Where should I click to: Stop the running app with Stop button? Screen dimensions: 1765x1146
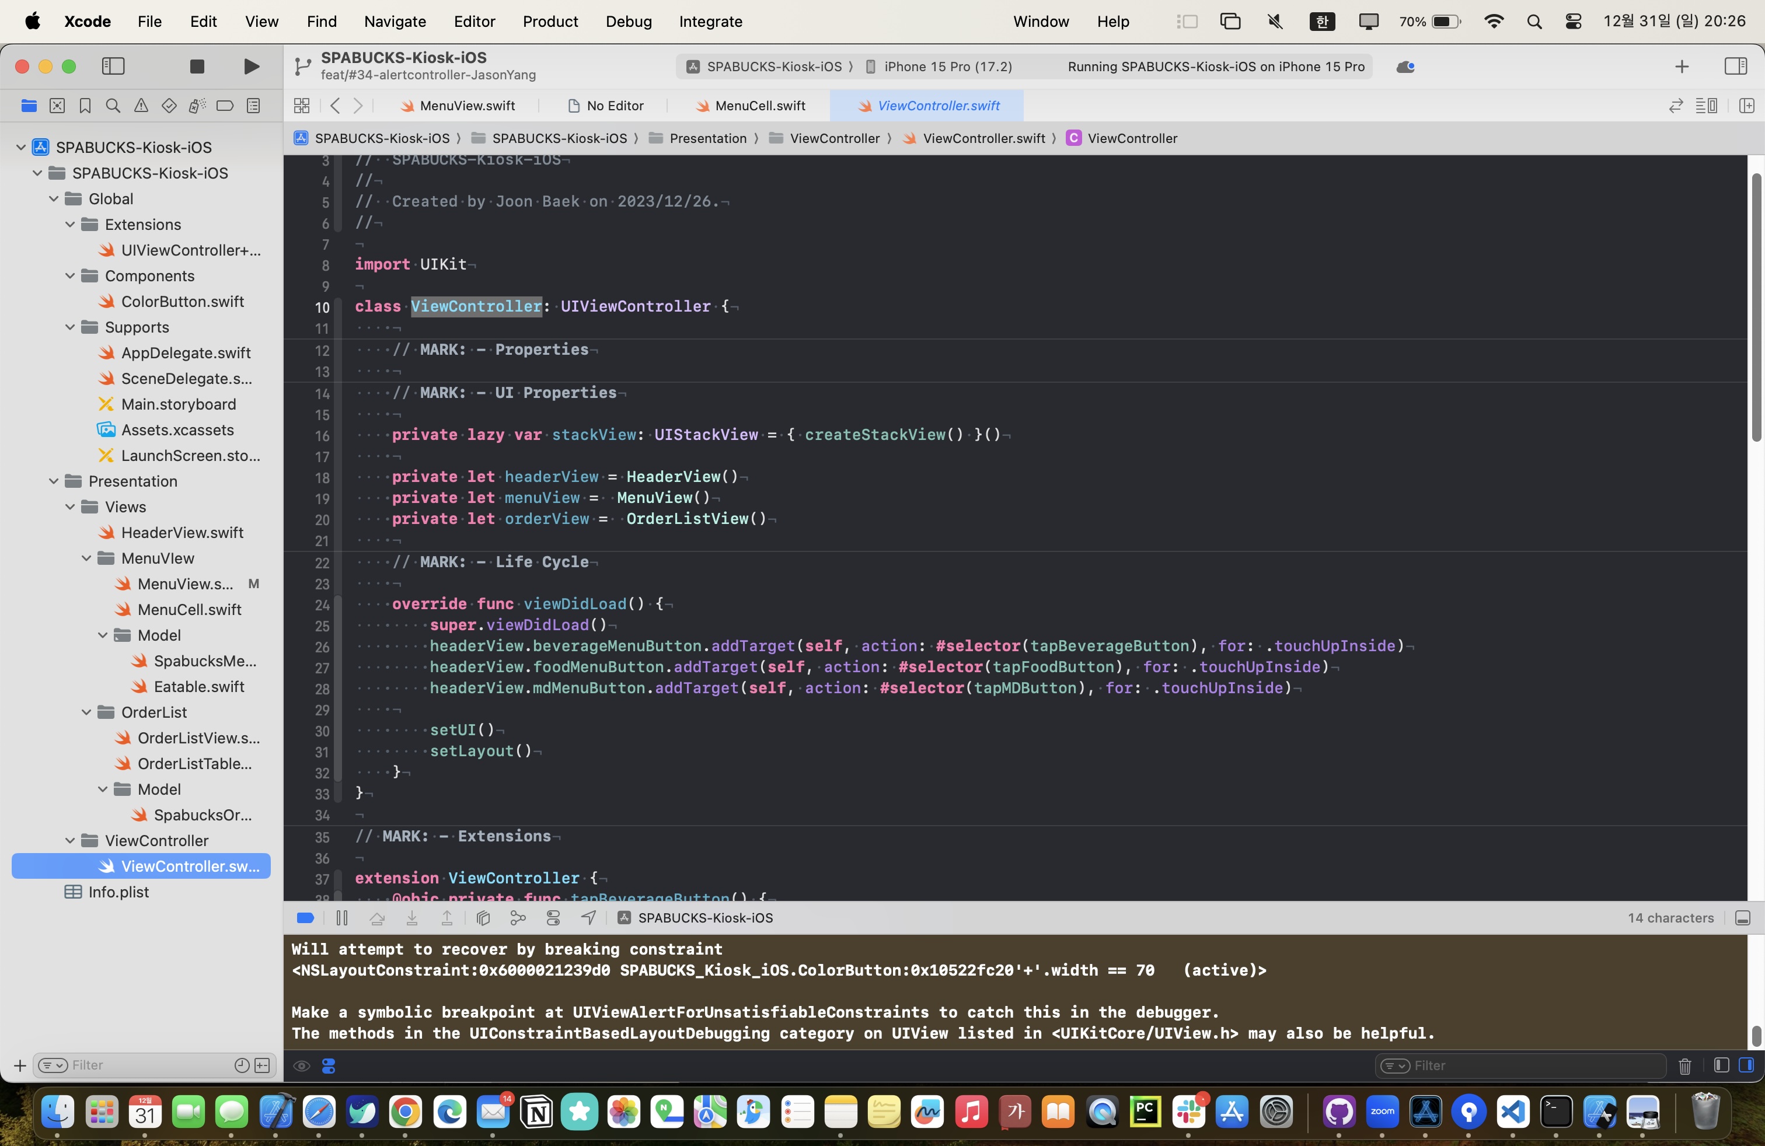(197, 67)
